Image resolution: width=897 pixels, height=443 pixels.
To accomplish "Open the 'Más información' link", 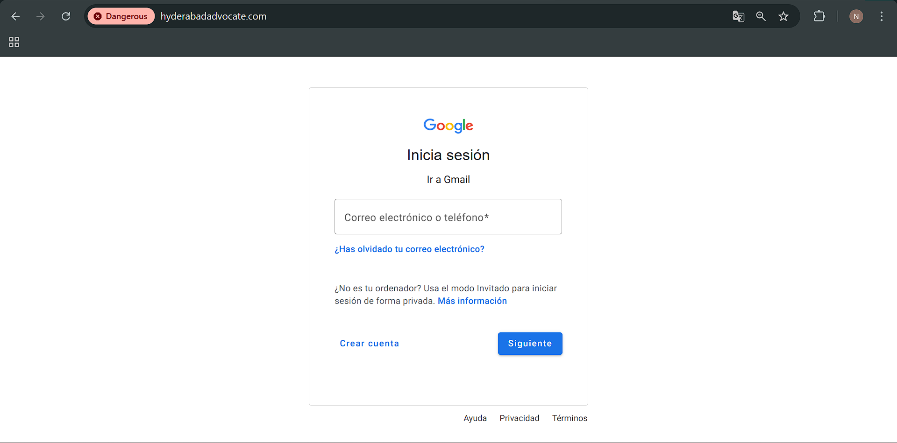I will (472, 301).
